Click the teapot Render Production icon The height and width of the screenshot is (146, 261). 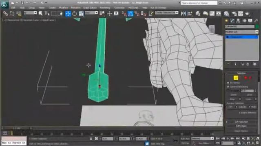(x=248, y=13)
